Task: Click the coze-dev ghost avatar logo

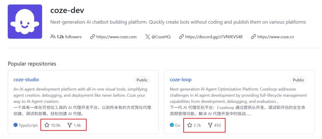Action: [25, 22]
